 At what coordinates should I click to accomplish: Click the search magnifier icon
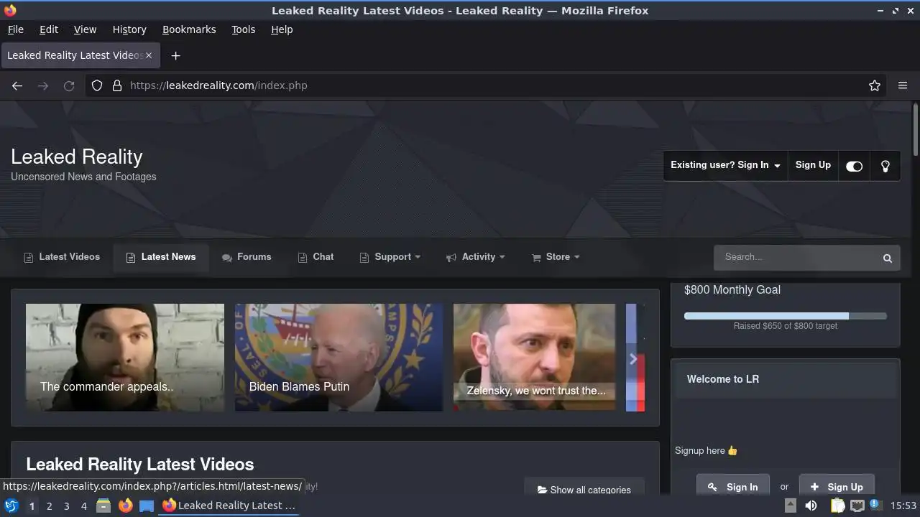(888, 258)
